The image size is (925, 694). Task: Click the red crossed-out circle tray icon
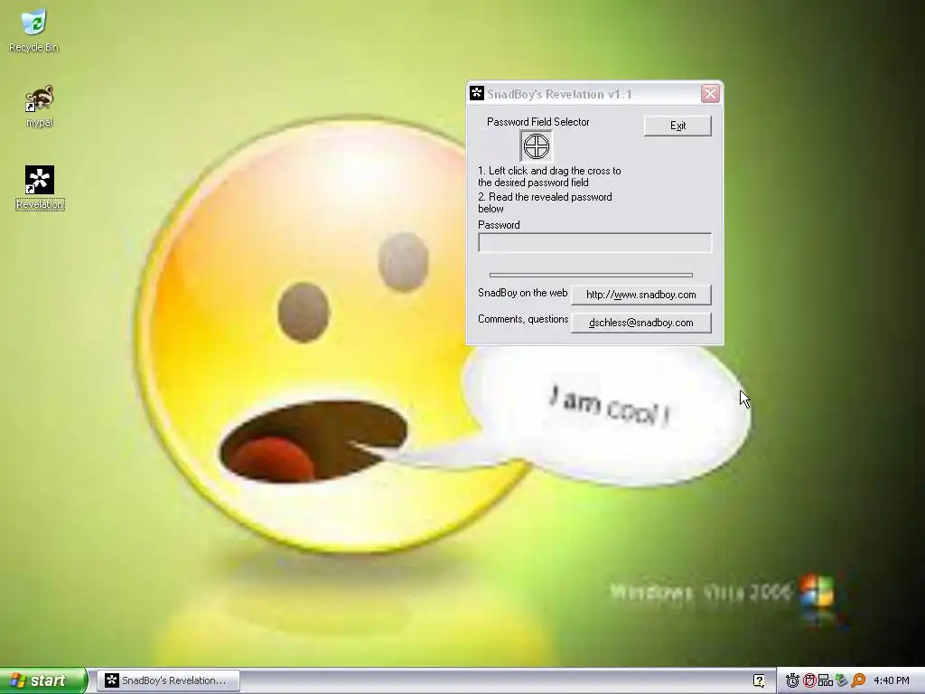coord(809,680)
